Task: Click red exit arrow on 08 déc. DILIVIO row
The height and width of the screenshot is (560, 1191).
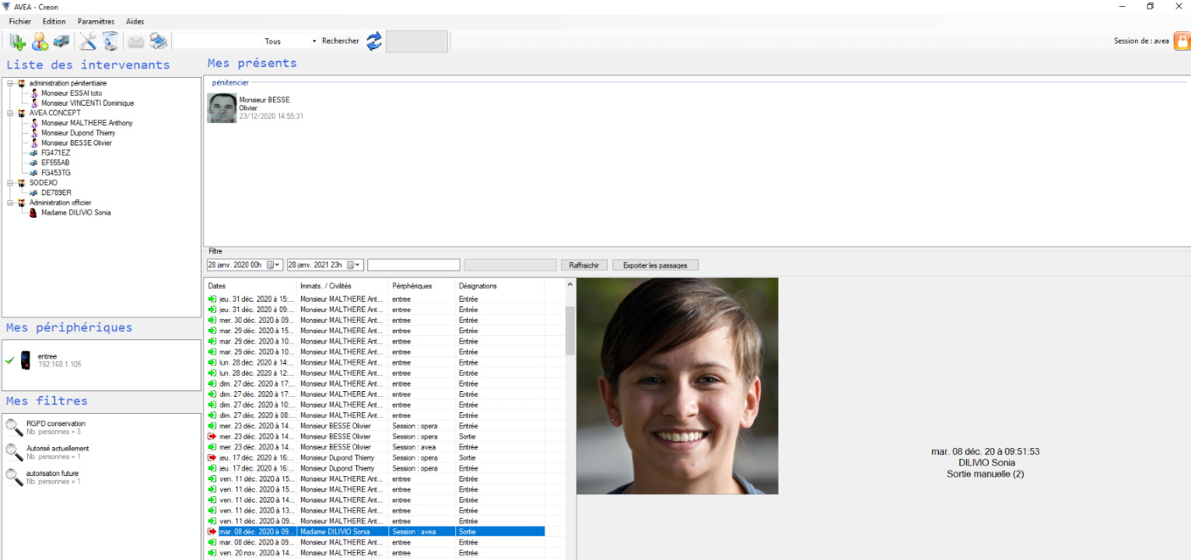Action: coord(212,532)
